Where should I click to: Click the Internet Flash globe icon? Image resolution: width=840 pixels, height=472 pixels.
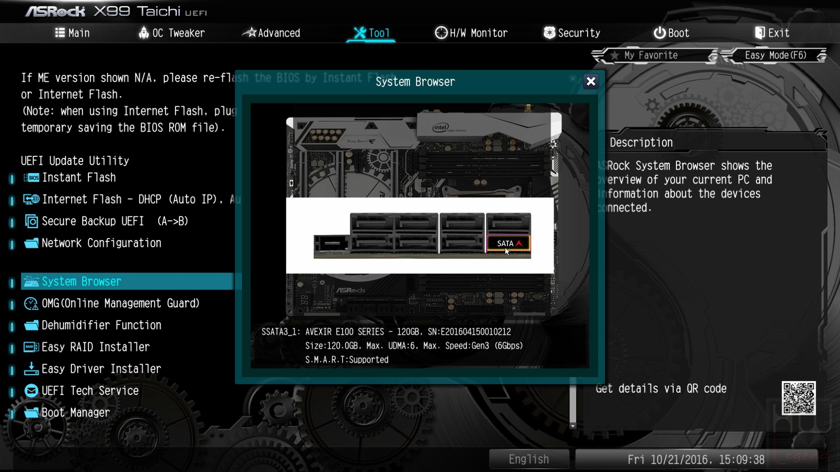point(31,200)
